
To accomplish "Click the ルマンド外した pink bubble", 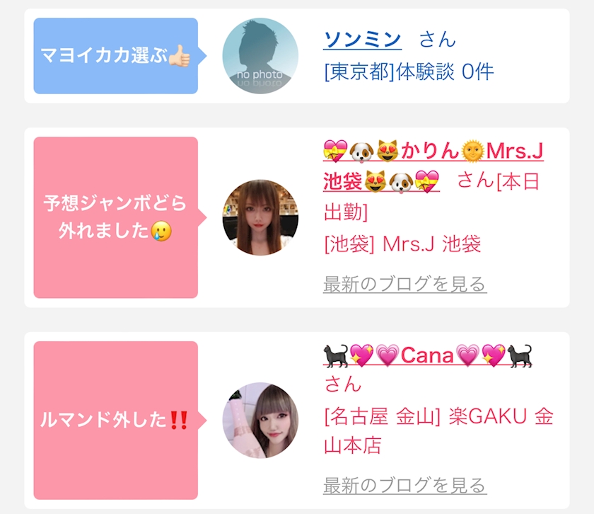I will click(x=116, y=421).
